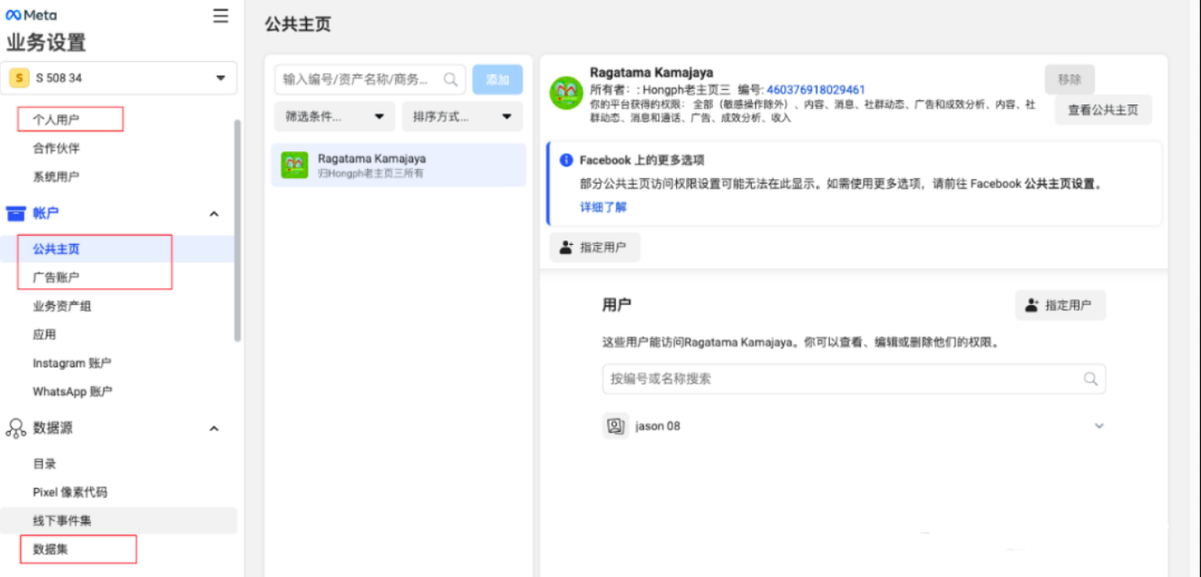The height and width of the screenshot is (577, 1201).
Task: Open 目录 in the sidebar
Action: click(x=44, y=464)
